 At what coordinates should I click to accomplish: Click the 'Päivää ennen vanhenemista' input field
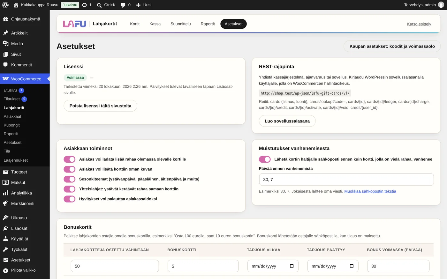click(346, 180)
